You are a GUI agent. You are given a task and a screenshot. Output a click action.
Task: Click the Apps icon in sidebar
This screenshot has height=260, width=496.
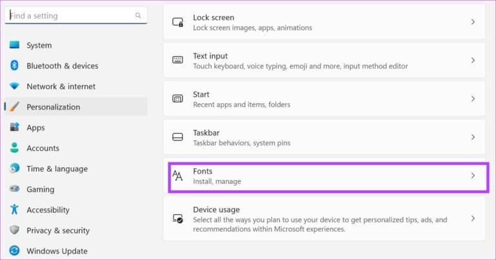click(14, 127)
